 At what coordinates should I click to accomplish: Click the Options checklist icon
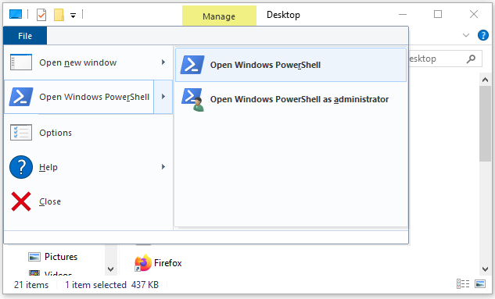click(21, 133)
